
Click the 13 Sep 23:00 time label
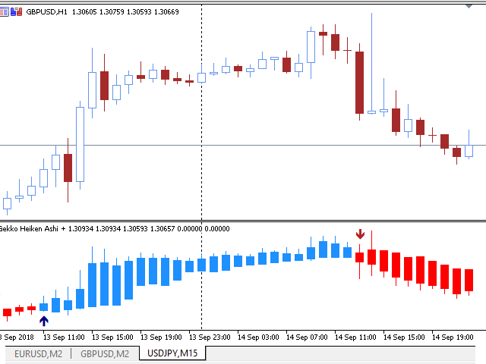tap(210, 337)
